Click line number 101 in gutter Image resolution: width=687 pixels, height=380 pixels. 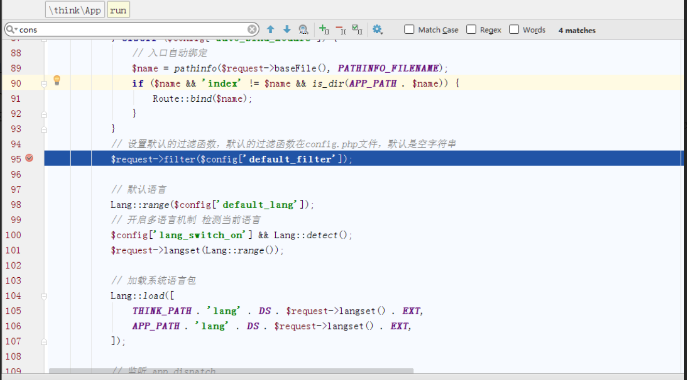click(13, 250)
